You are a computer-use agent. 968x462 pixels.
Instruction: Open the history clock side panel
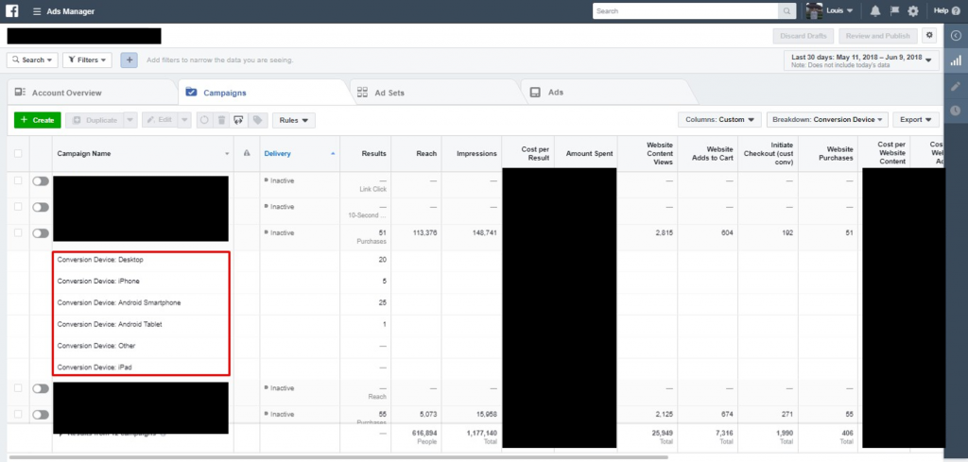point(957,111)
